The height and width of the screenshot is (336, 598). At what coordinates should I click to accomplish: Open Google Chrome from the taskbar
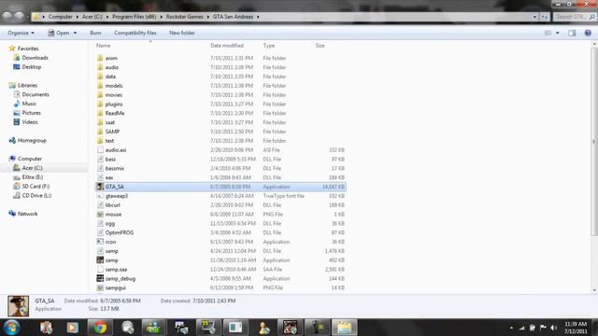(x=100, y=328)
